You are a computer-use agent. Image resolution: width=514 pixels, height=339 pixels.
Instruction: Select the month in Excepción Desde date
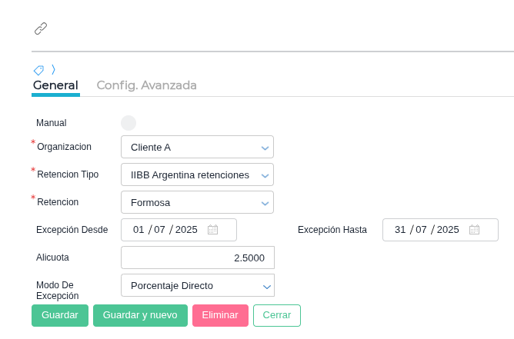(160, 230)
